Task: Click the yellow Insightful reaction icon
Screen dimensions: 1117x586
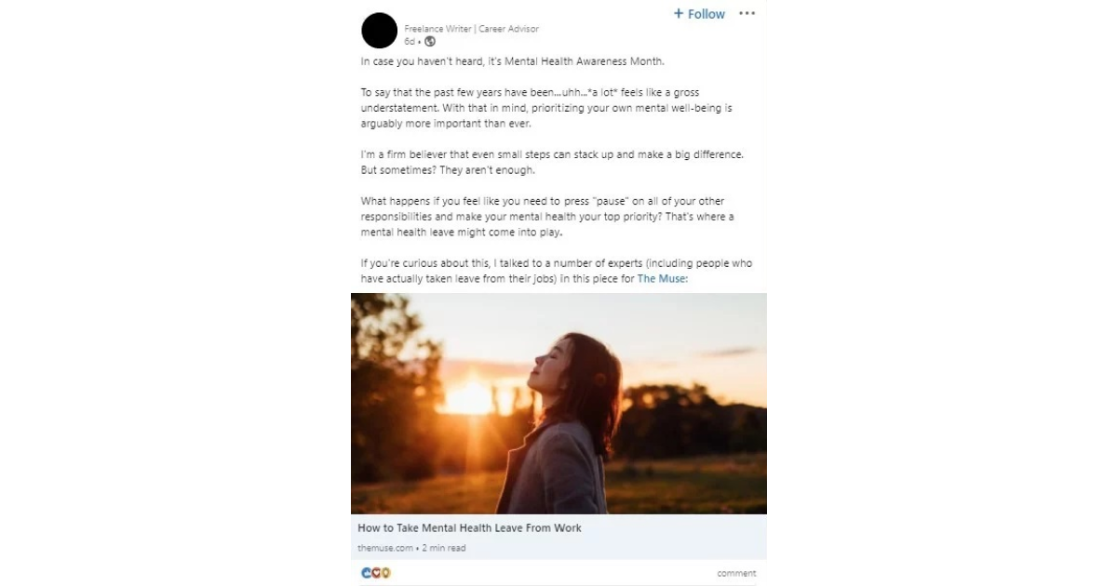Action: (x=385, y=573)
